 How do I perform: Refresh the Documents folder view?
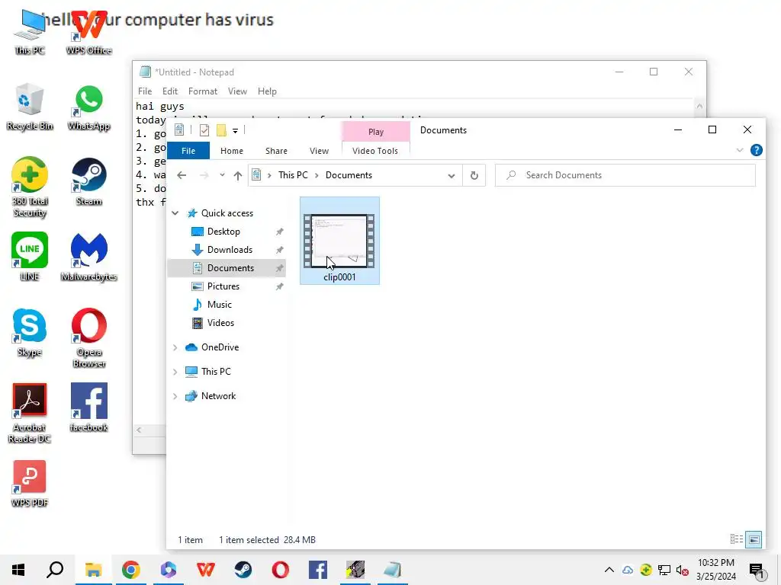pos(474,175)
